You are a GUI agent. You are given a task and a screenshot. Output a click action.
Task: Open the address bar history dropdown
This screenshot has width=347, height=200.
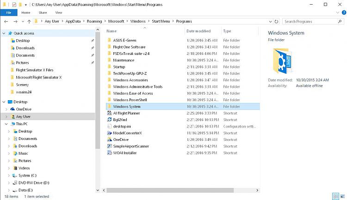point(270,21)
